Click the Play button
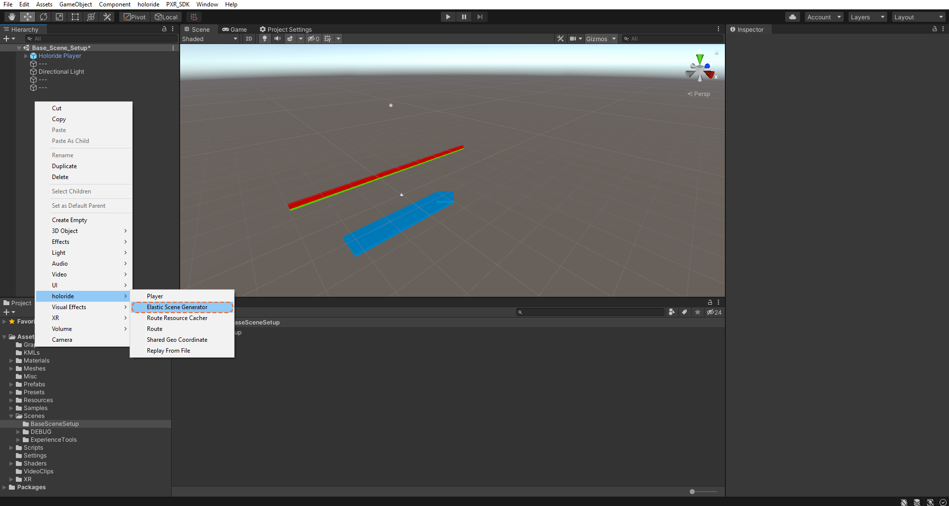Viewport: 949px width, 506px height. (448, 17)
